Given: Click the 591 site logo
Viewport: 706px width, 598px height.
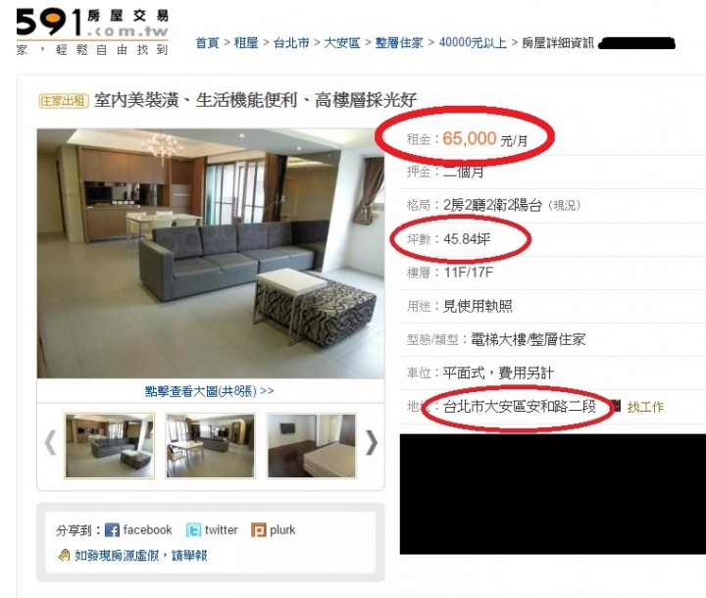Looking at the screenshot, I should [x=92, y=31].
